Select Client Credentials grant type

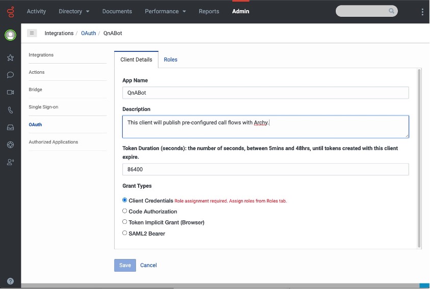[124, 200]
